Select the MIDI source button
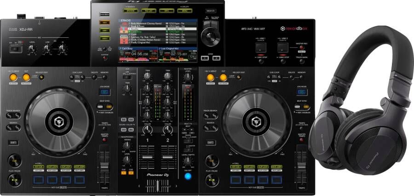Image resolution: width=414 pixels, height=196 pixels. tap(104, 23)
